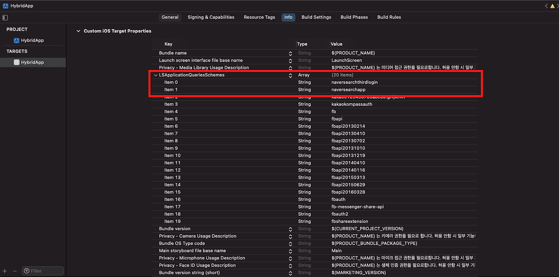Image resolution: width=559 pixels, height=277 pixels.
Task: Collapse Custom iOS Target Properties section
Action: (78, 31)
